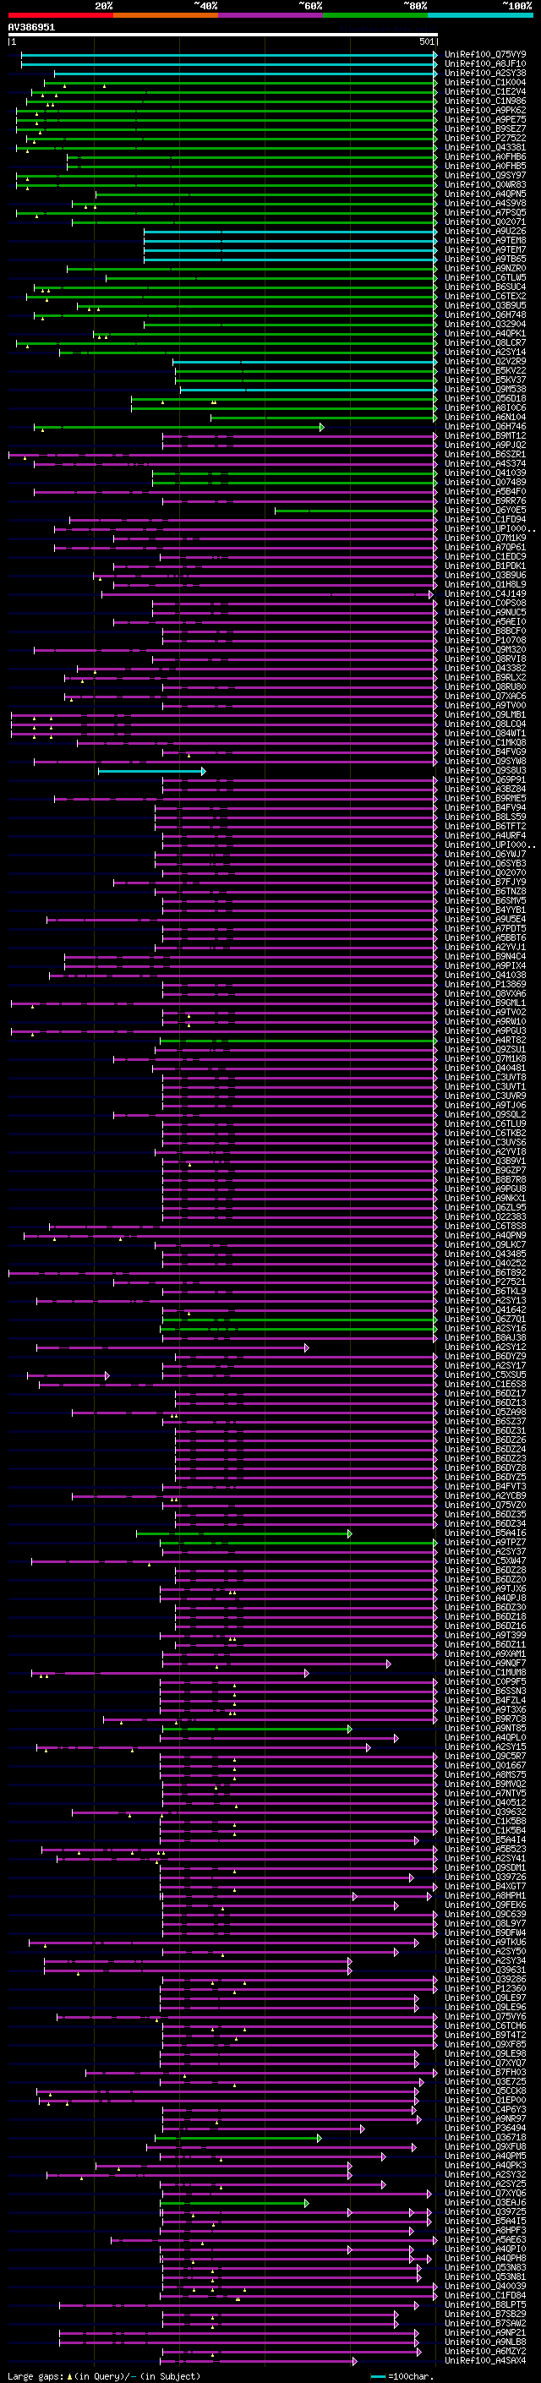The height and width of the screenshot is (2383, 541).
Task: Select hit label UniRef100_Q75VY6
Action: click(485, 2016)
